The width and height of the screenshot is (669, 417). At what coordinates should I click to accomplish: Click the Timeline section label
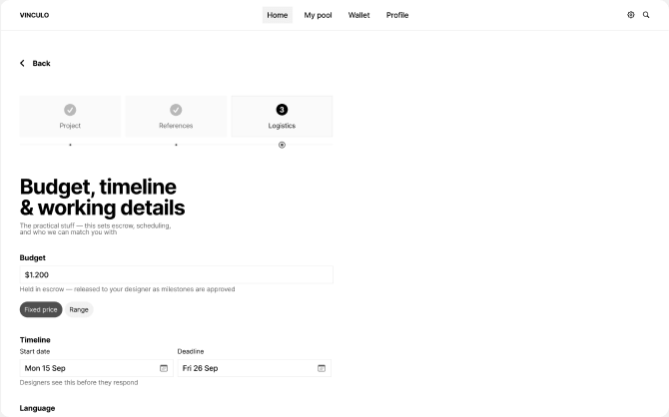(x=35, y=340)
